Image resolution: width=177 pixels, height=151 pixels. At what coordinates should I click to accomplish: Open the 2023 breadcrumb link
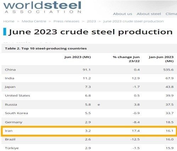(x=91, y=21)
